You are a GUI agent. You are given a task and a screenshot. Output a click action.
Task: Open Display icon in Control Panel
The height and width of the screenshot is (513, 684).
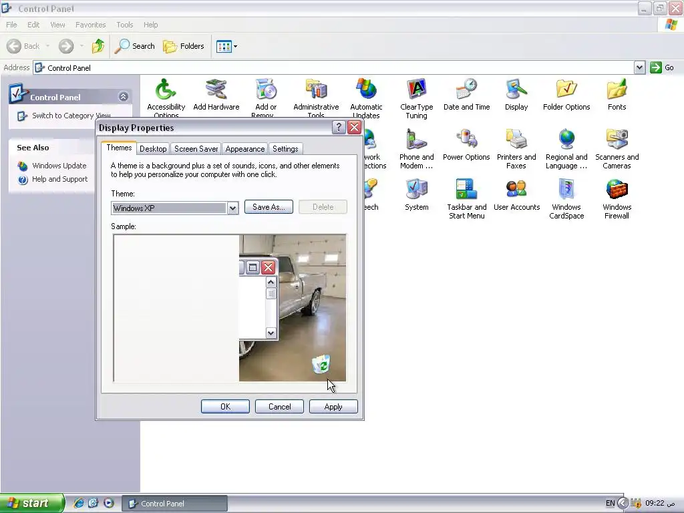coord(516,90)
